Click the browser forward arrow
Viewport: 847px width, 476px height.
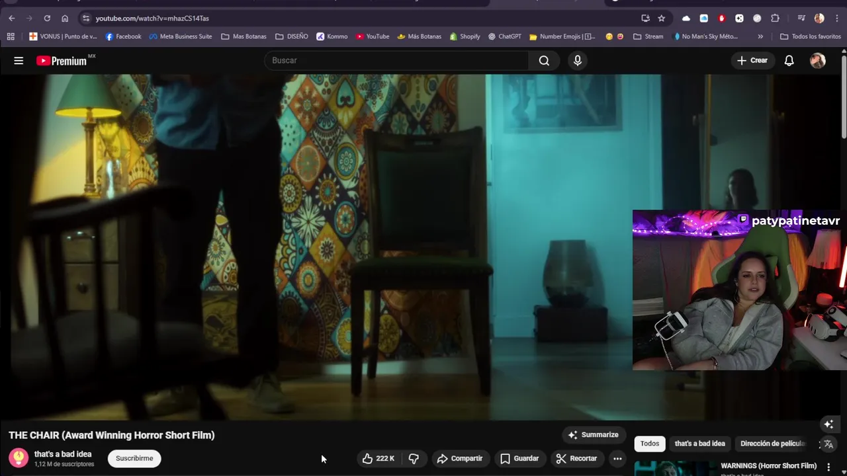[x=29, y=19]
